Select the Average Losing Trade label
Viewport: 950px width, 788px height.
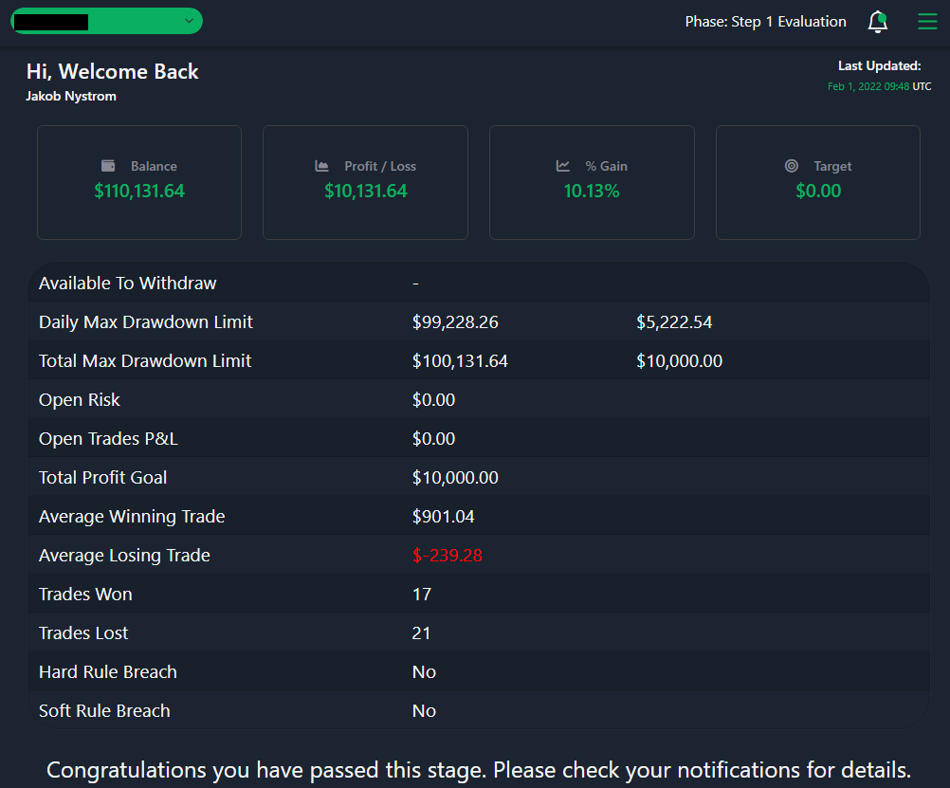click(124, 556)
